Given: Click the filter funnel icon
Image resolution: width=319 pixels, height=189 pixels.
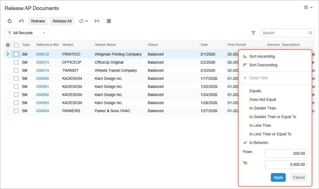Looking at the screenshot, I should pyautogui.click(x=254, y=33).
